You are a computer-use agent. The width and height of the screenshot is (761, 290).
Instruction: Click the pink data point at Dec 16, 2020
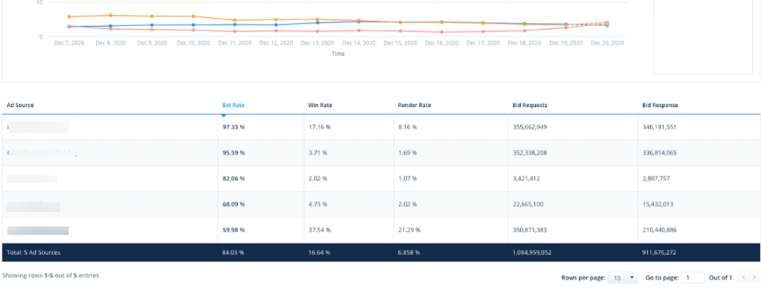click(x=441, y=32)
